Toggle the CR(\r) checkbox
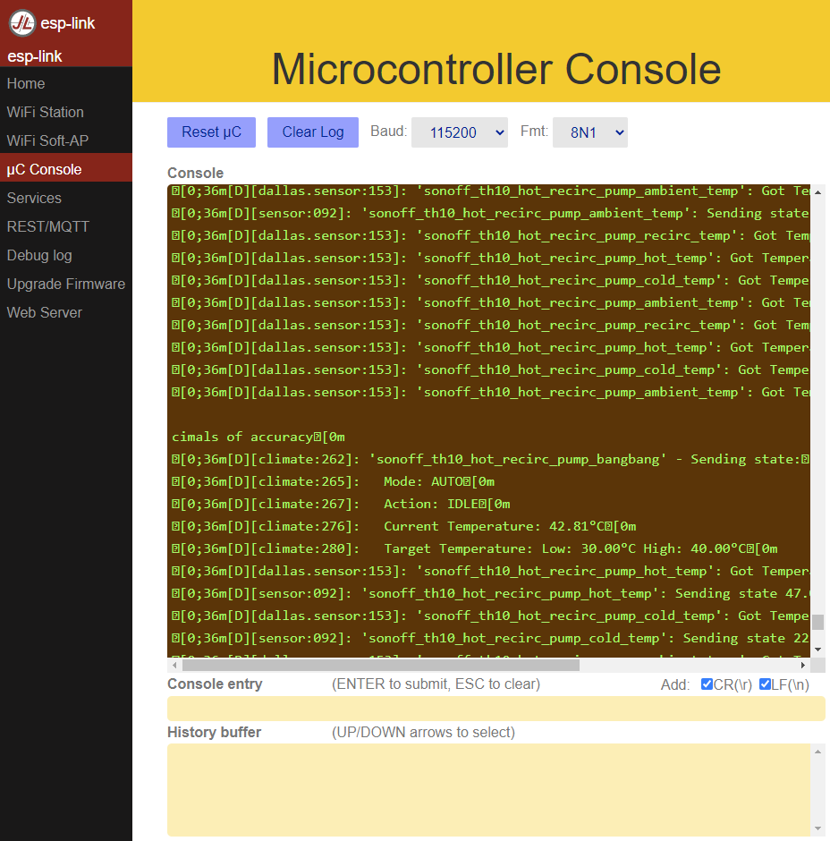 [707, 684]
